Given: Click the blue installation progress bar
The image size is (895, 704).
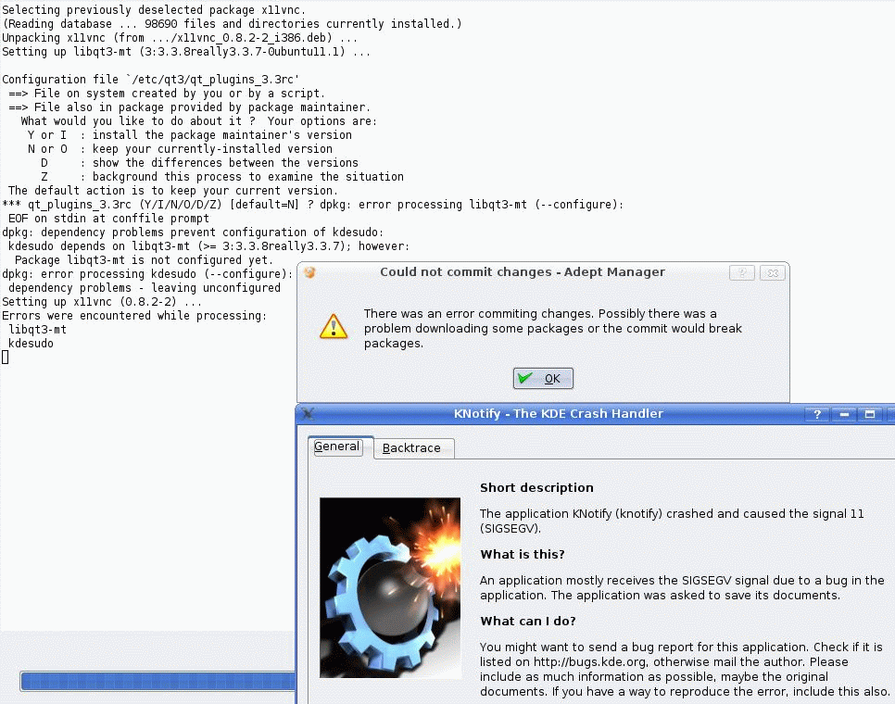Looking at the screenshot, I should click(x=158, y=682).
